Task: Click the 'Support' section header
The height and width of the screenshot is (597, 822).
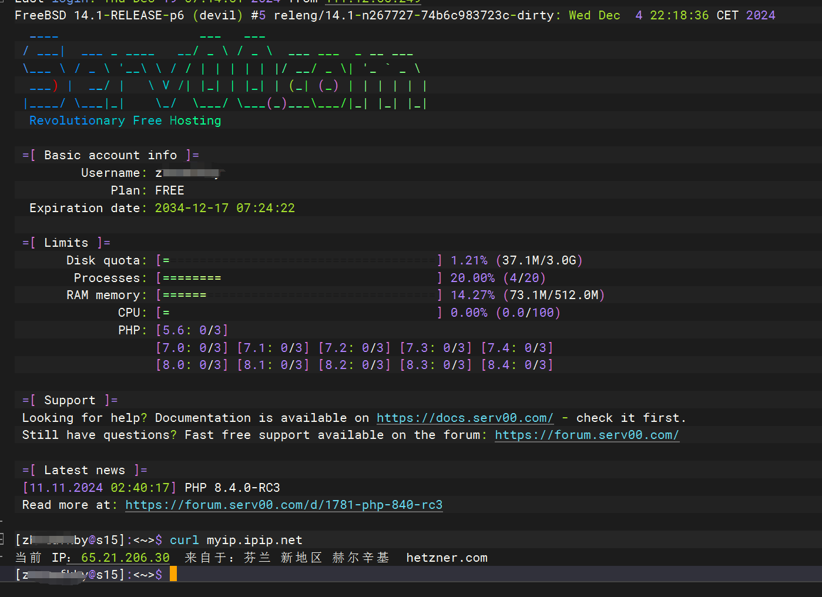Action: pos(70,400)
